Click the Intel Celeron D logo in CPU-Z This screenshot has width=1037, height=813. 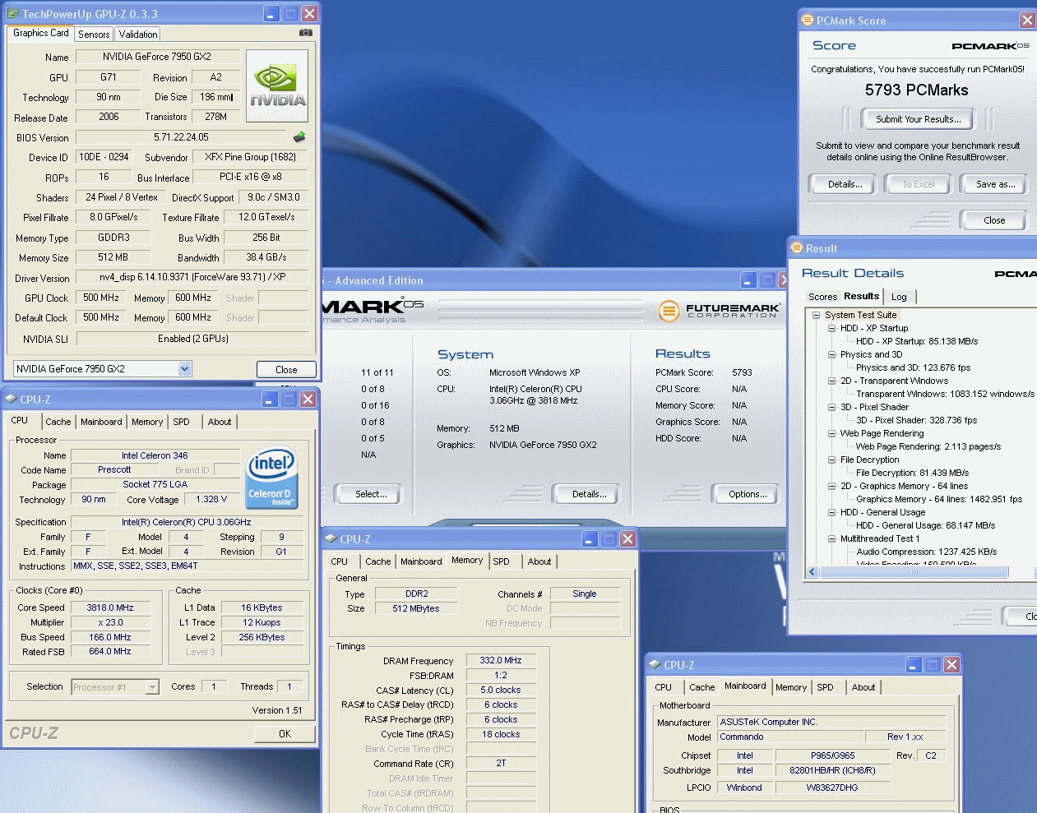click(271, 479)
